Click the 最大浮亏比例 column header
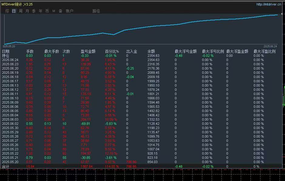This screenshot has width=285, height=181. [213, 51]
